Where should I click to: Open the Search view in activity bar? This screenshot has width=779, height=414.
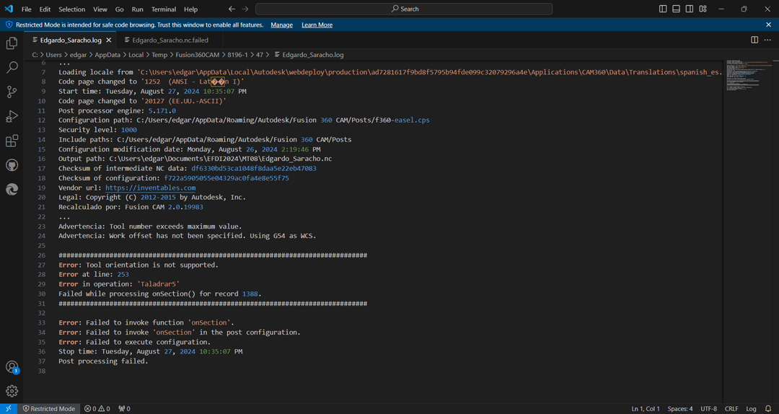point(12,68)
